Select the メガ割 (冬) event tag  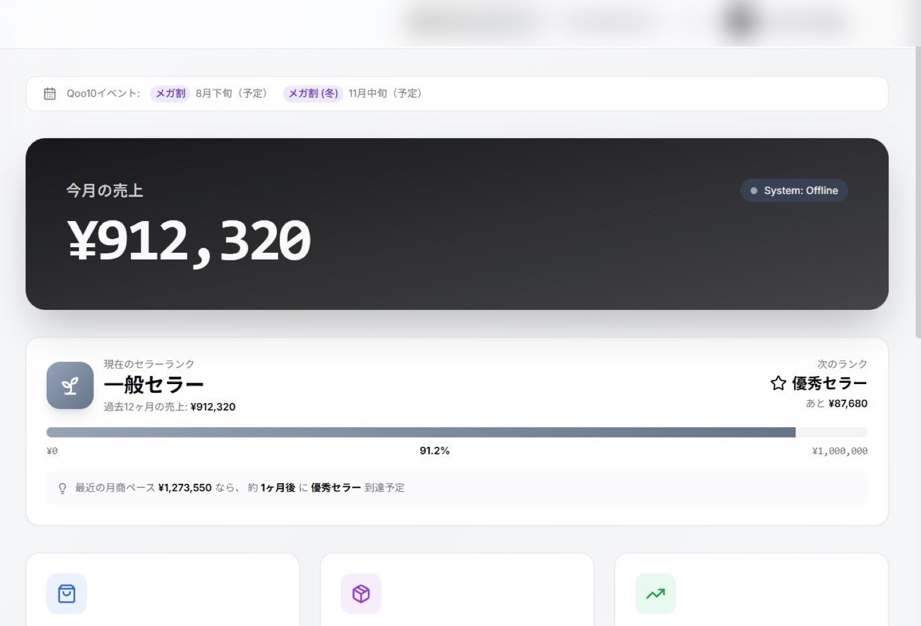313,93
